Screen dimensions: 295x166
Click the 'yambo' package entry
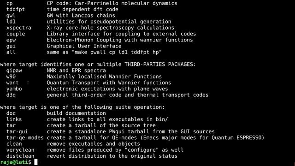point(14,89)
